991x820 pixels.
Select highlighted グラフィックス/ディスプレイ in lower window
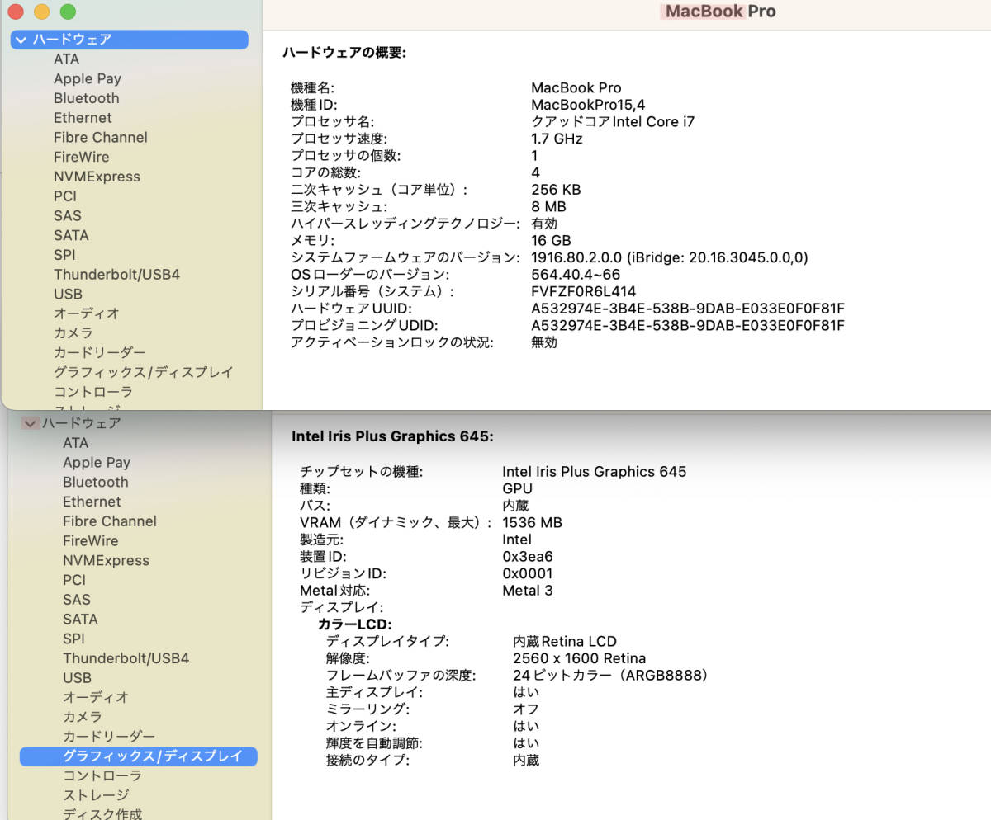tap(139, 756)
